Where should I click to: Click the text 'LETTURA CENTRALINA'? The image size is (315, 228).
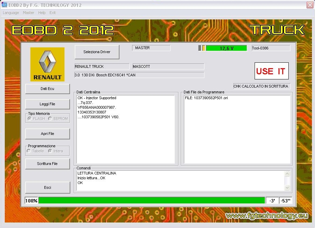97,173
